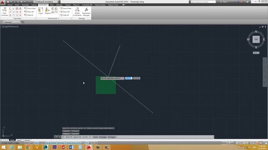The image size is (268, 150).
Task: Switch to the Layout1 tab
Action: [19, 140]
